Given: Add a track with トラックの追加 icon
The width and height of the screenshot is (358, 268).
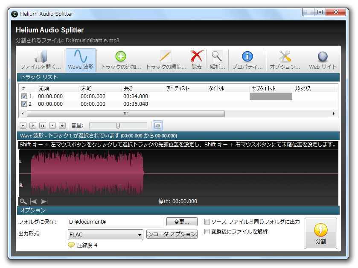Looking at the screenshot, I should pos(121,60).
